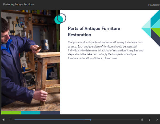The width and height of the screenshot is (160, 124).
Task: Click the seekbar's blue handle
Action: 91,120
